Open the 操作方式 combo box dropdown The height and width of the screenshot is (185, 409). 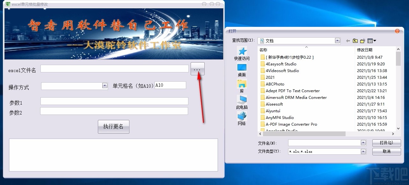pyautogui.click(x=105, y=85)
